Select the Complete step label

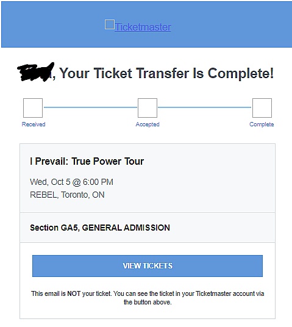tap(262, 124)
